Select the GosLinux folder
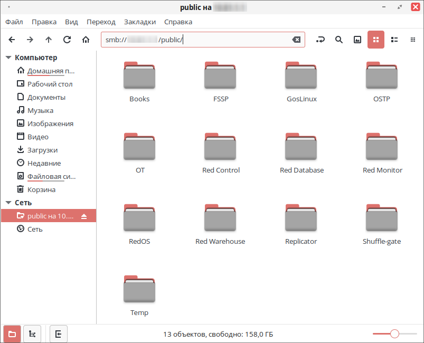Image resolution: width=424 pixels, height=343 pixels. [301, 82]
